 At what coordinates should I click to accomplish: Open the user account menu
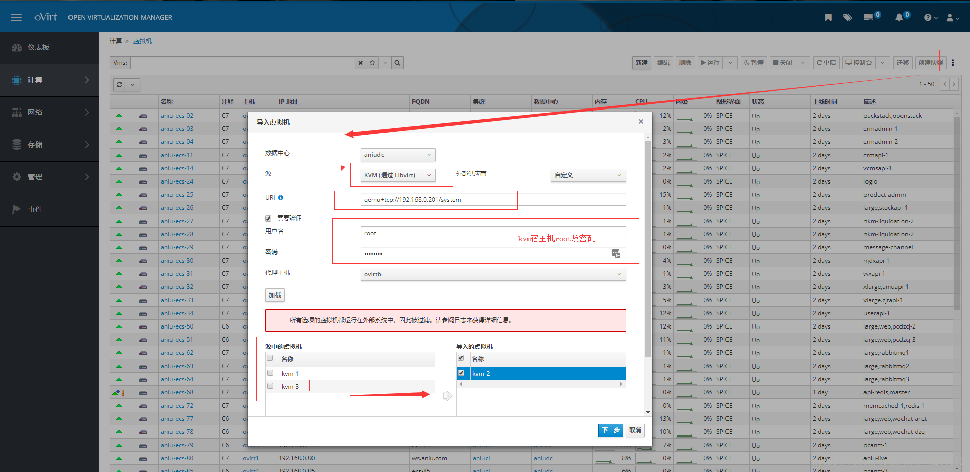(953, 18)
